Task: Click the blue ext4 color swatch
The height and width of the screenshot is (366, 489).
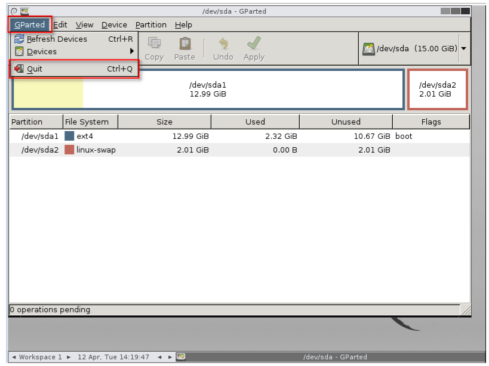Action: (x=69, y=136)
